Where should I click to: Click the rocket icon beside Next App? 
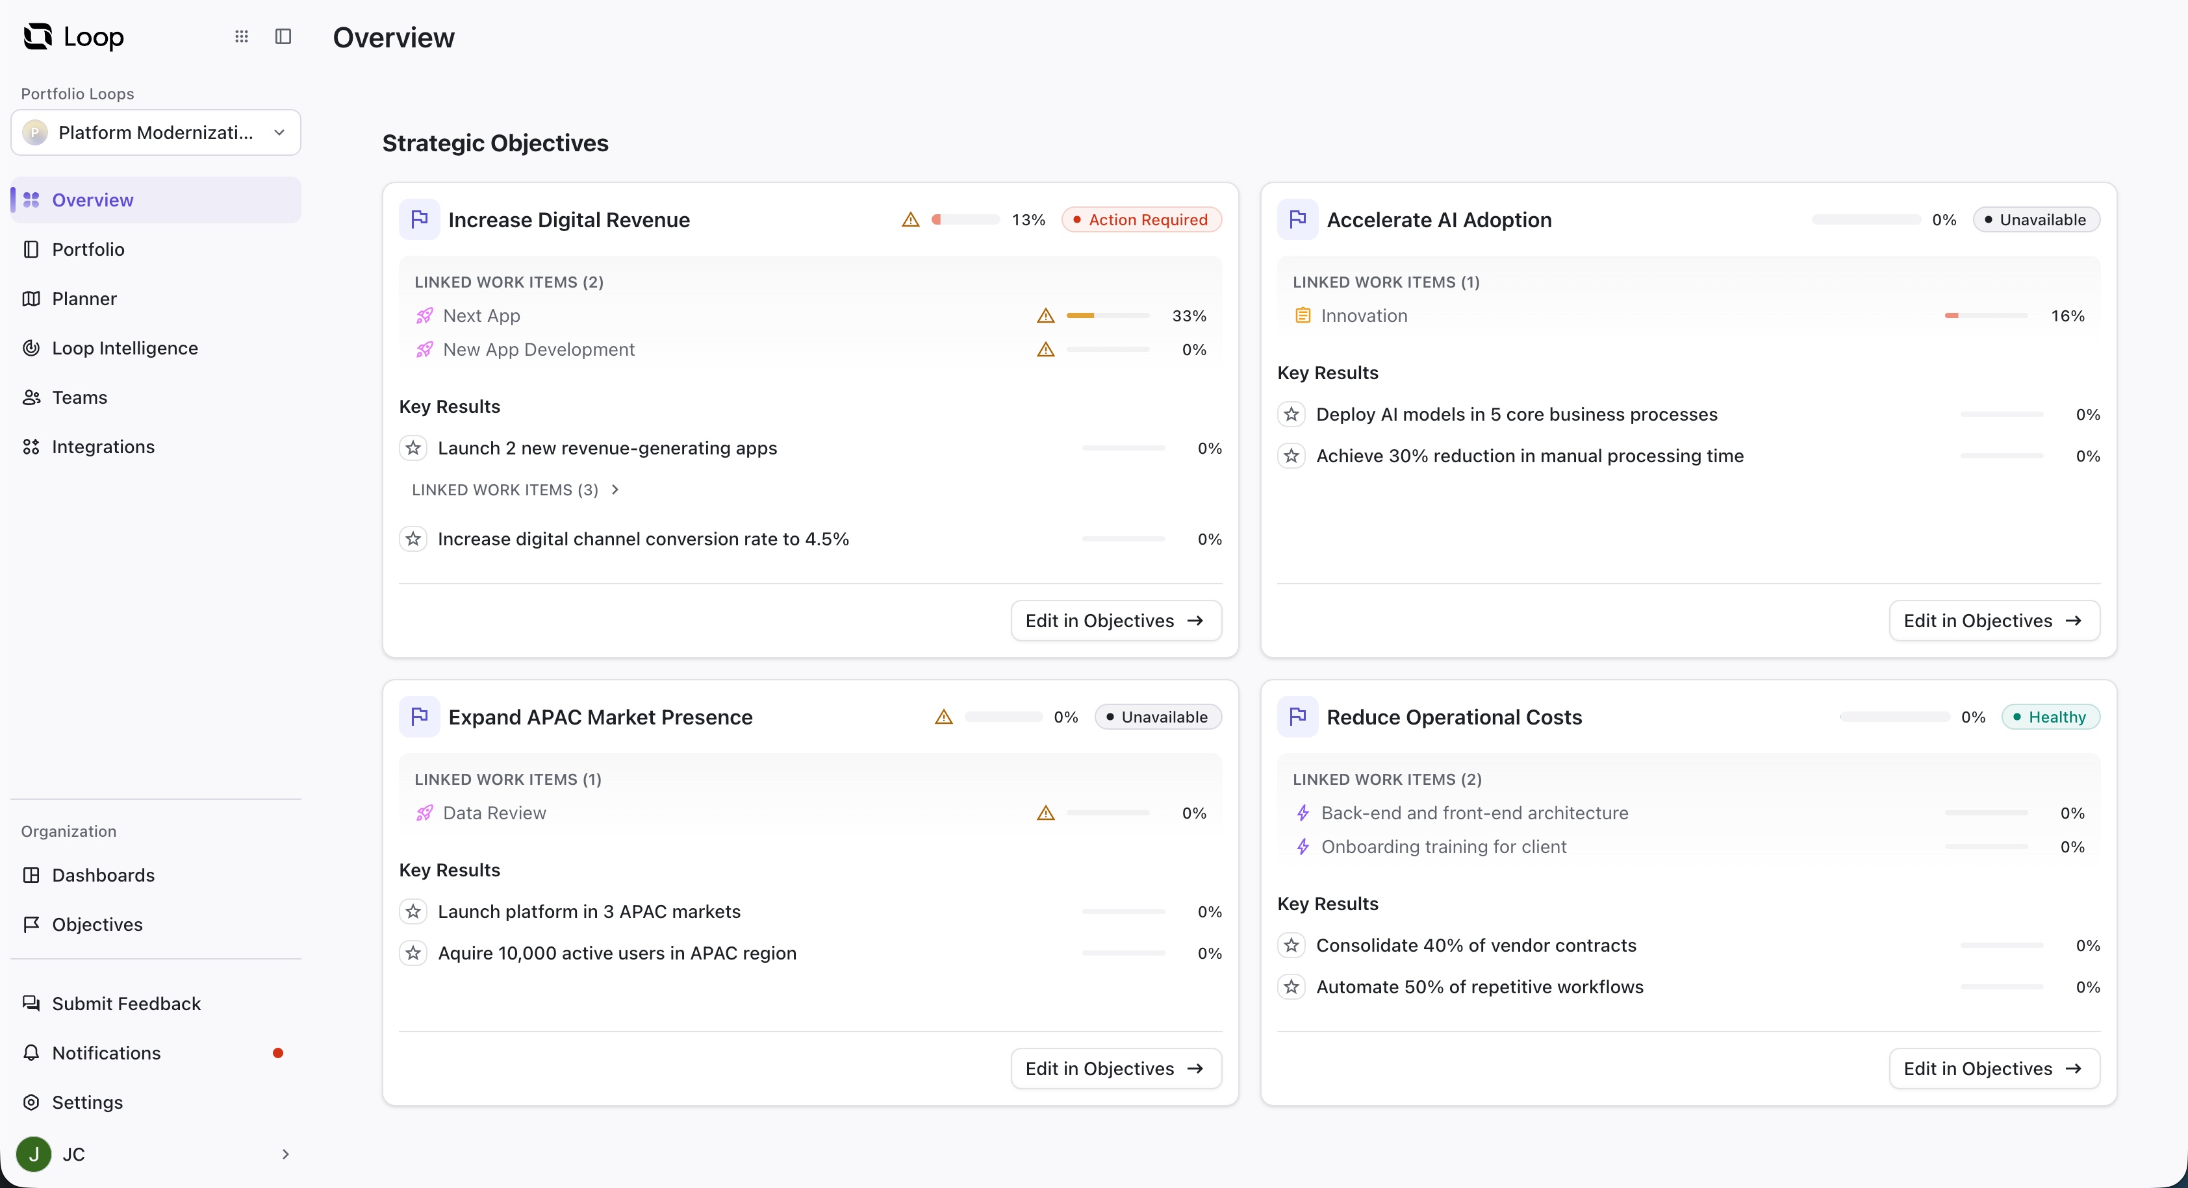[425, 316]
